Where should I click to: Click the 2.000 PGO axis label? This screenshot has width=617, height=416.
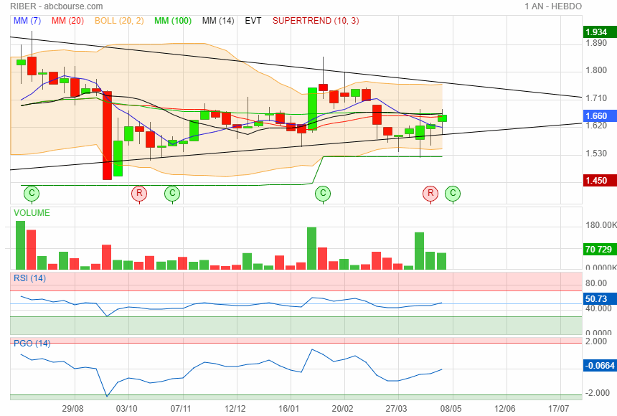pyautogui.click(x=596, y=341)
